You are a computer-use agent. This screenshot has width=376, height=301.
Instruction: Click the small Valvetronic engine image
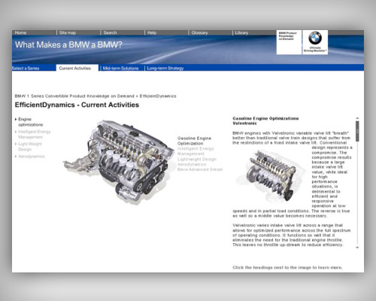[x=272, y=177]
